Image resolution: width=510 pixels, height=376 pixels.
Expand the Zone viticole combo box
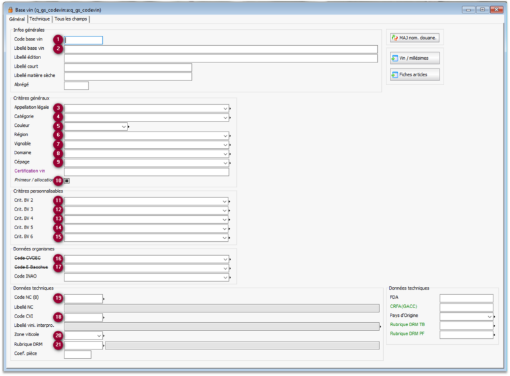coord(100,335)
